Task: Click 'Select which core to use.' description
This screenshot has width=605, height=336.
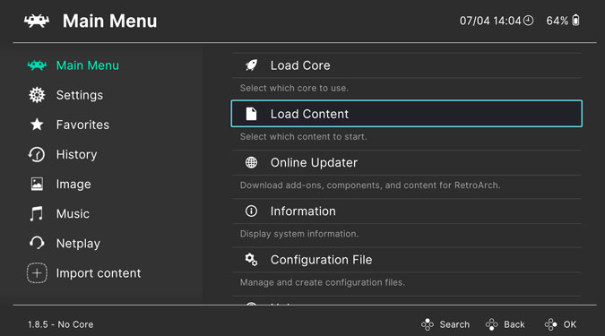Action: click(x=294, y=88)
